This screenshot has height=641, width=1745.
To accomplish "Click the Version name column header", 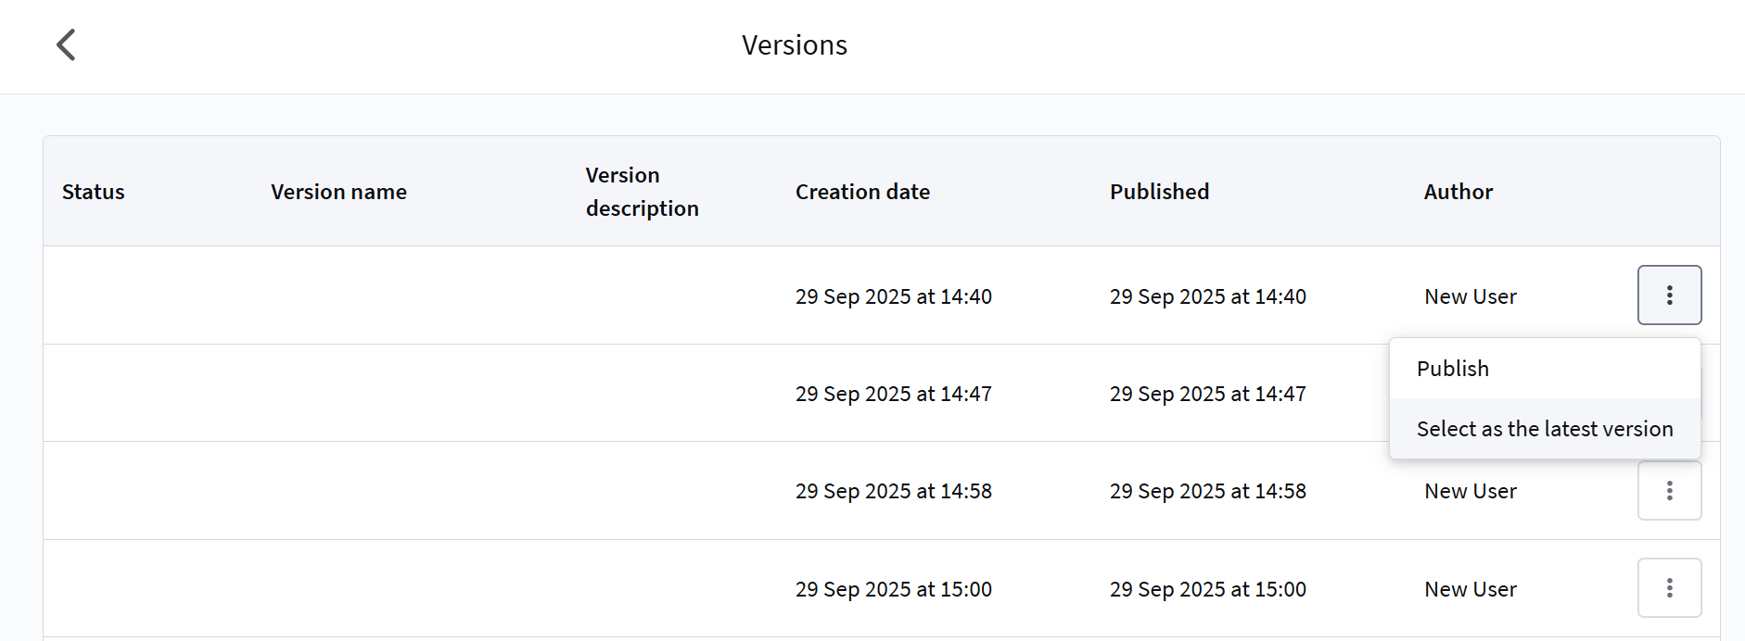I will point(338,192).
